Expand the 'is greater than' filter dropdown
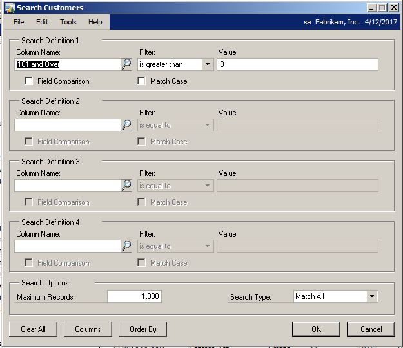This screenshot has height=348, width=403. (x=208, y=64)
